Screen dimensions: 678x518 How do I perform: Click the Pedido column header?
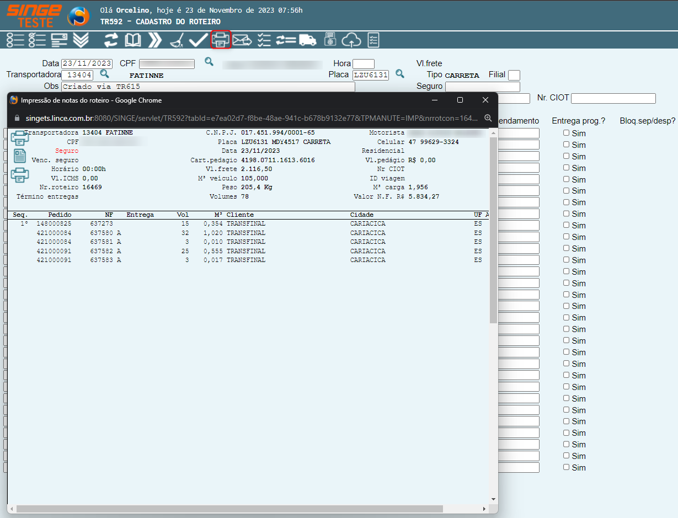coord(60,215)
